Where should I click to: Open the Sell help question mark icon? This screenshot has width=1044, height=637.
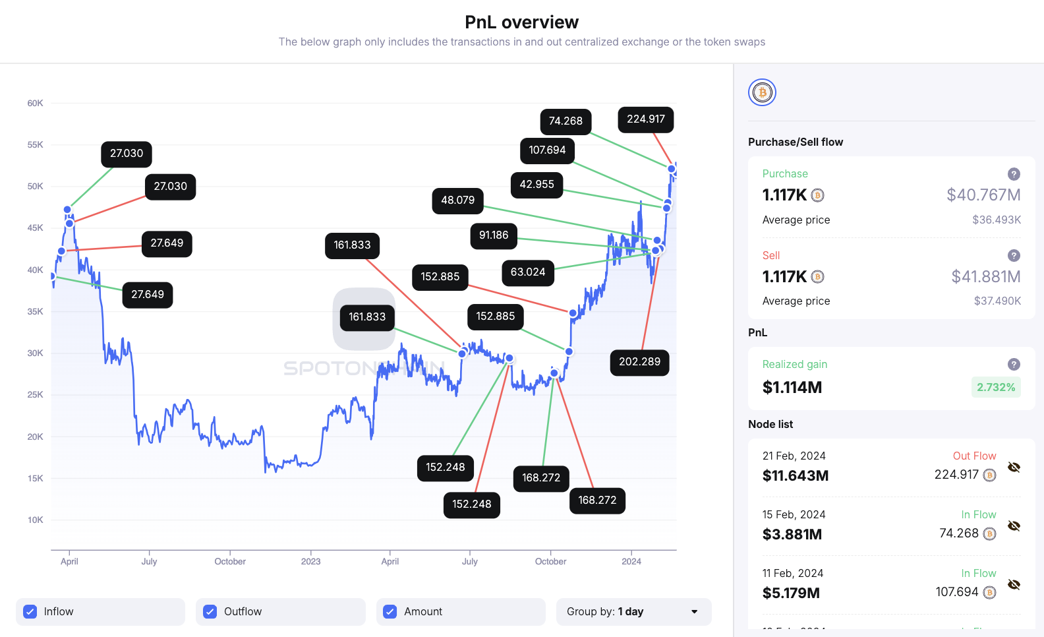tap(1013, 255)
